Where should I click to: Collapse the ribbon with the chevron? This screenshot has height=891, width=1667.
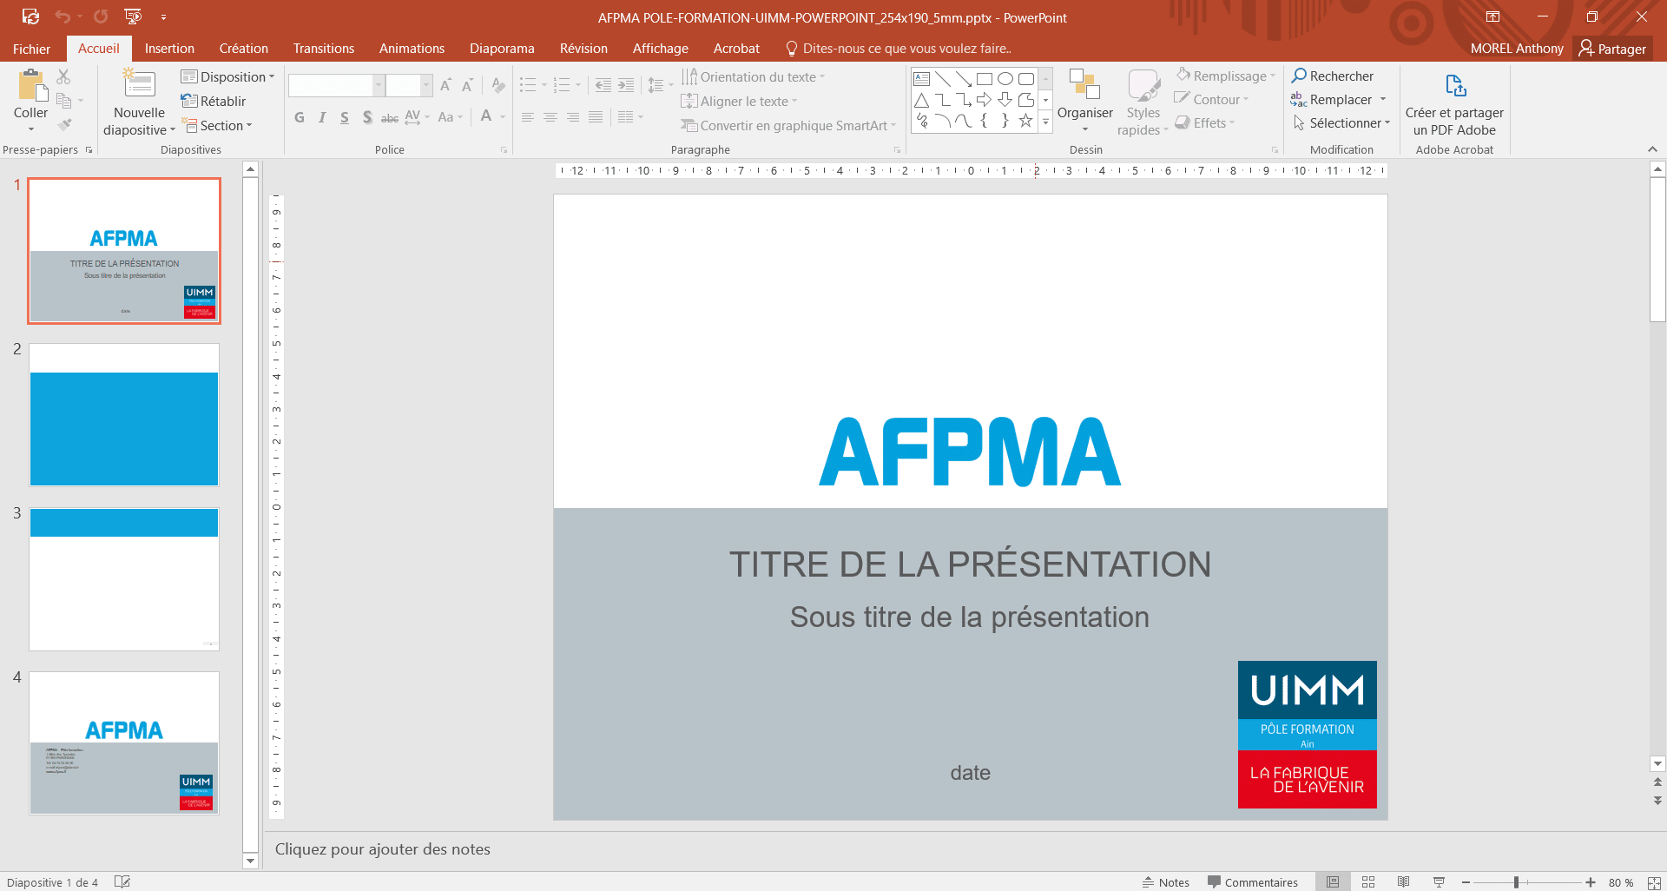pyautogui.click(x=1652, y=149)
